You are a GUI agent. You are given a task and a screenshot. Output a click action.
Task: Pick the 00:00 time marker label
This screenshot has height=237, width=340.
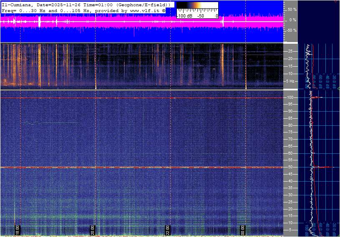243,230
